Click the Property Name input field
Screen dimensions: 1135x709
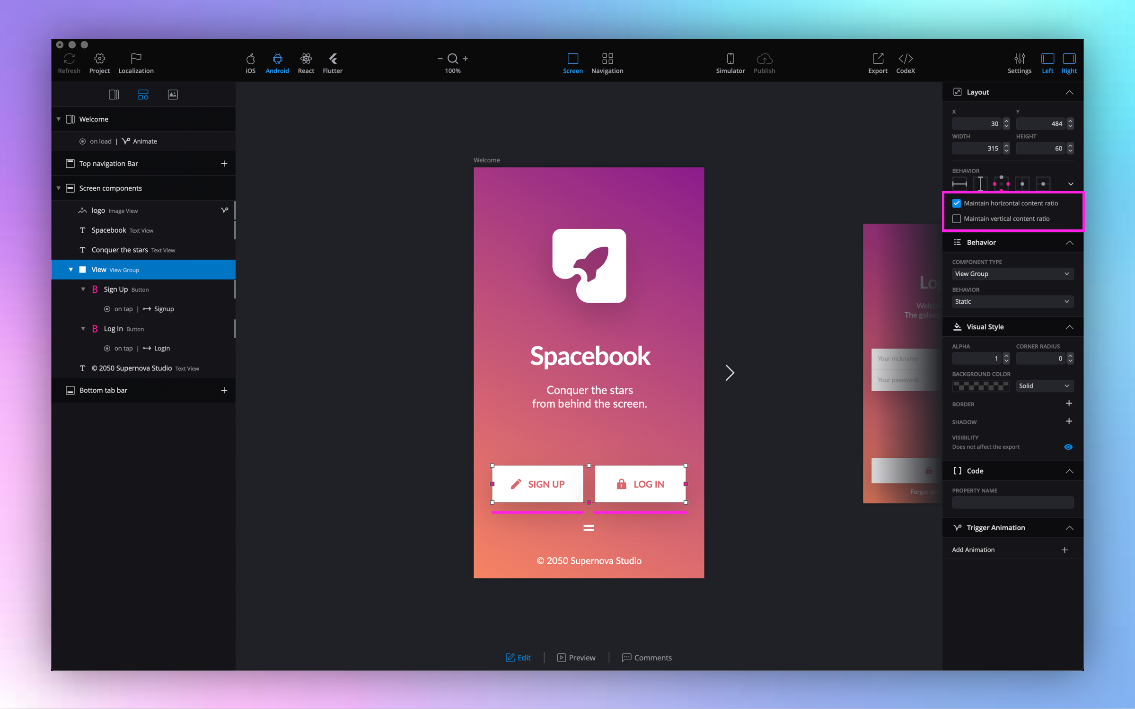point(1012,503)
